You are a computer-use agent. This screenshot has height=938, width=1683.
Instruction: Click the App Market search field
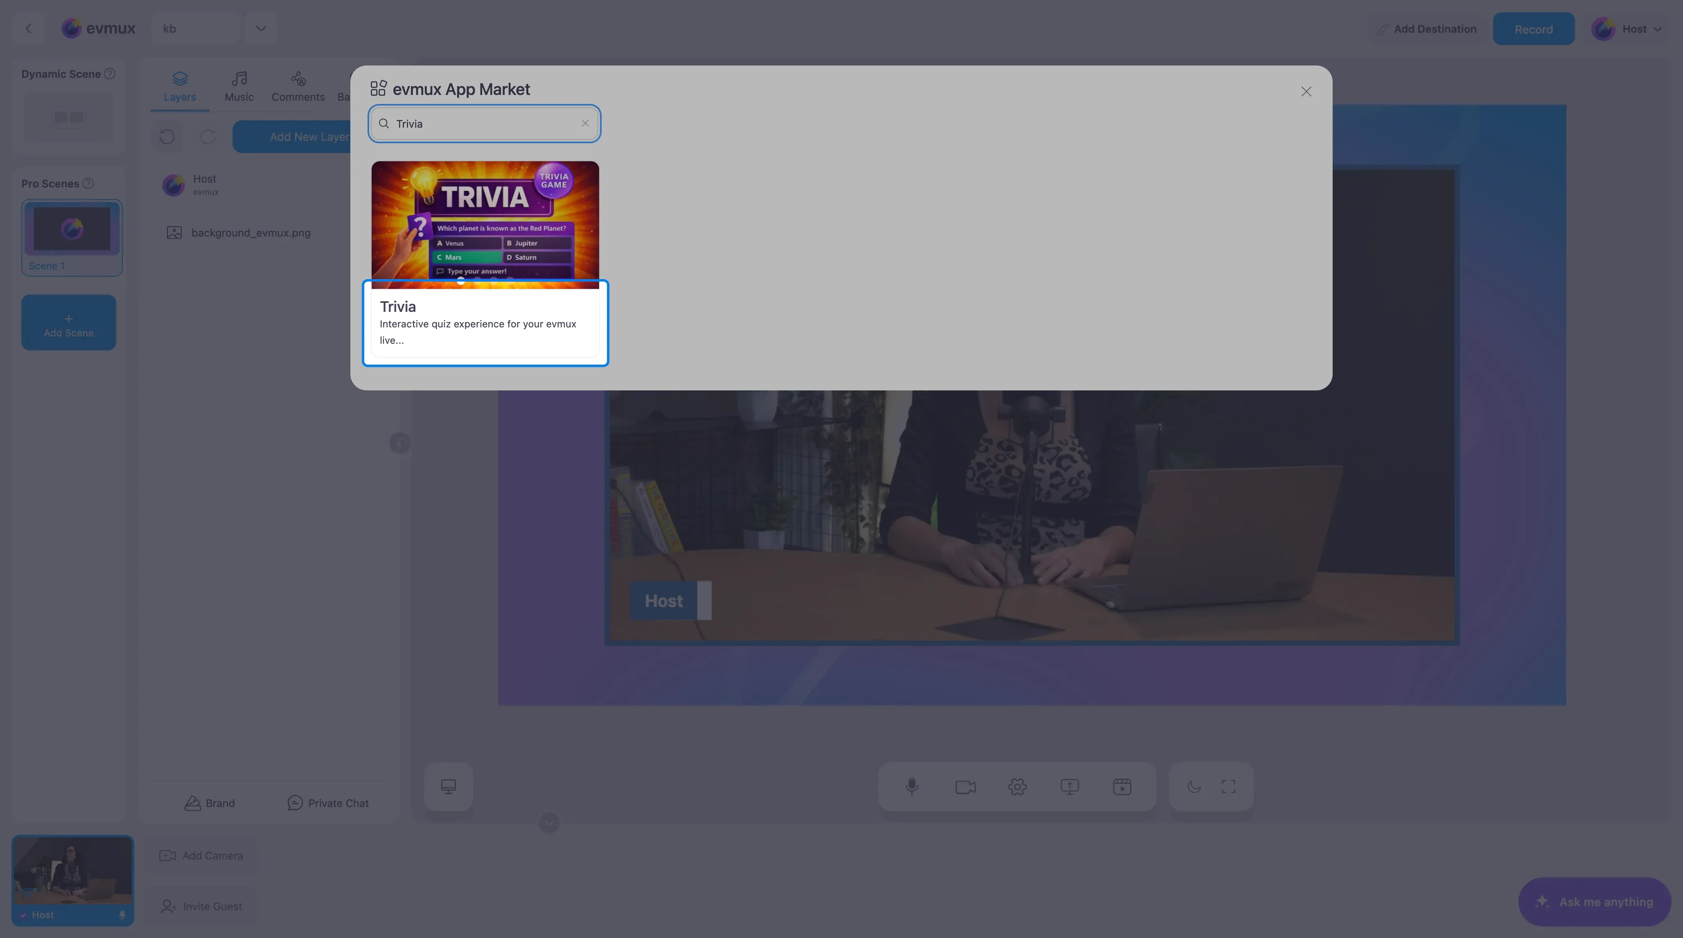tap(485, 124)
